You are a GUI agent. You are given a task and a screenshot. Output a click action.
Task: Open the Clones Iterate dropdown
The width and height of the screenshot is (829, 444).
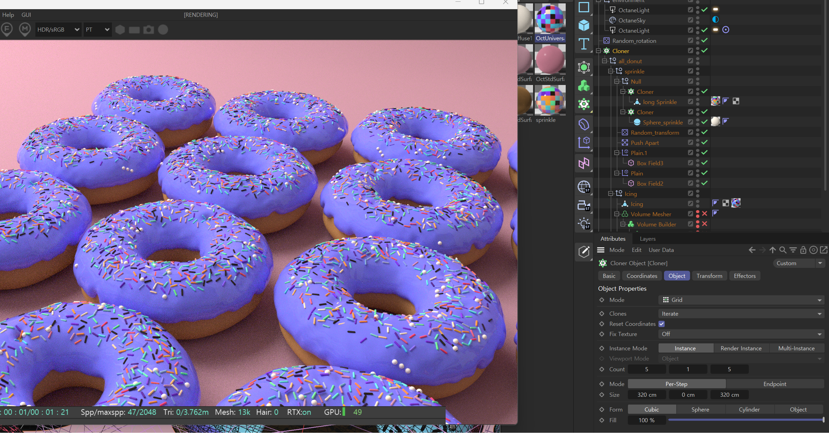[741, 314]
